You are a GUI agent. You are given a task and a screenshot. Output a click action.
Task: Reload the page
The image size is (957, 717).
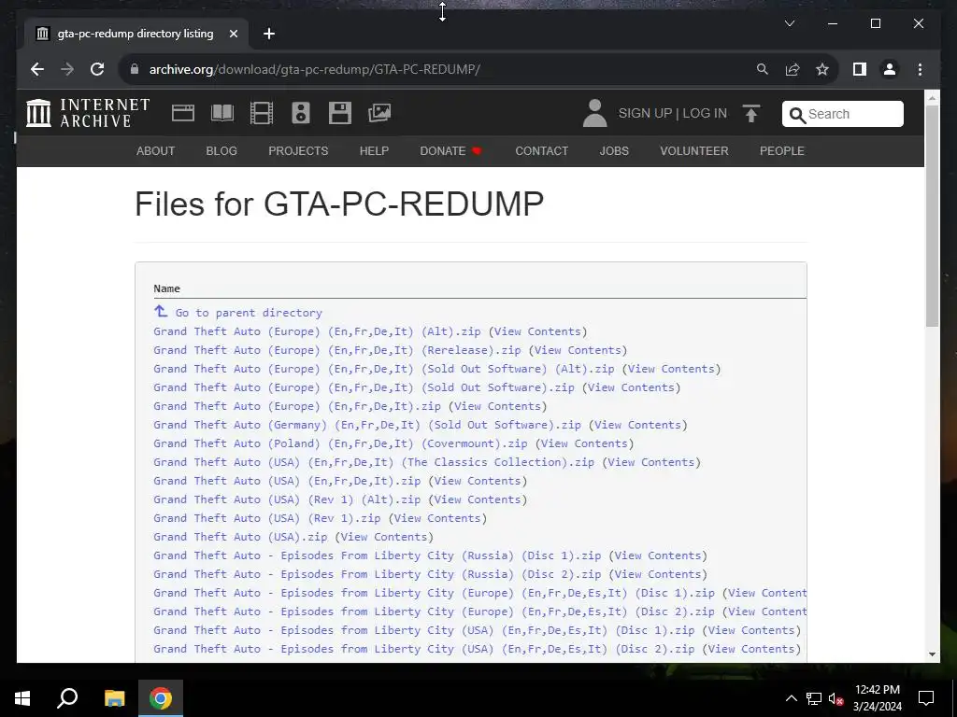[x=97, y=69]
